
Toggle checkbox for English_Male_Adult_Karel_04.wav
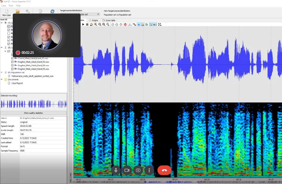tap(12, 65)
